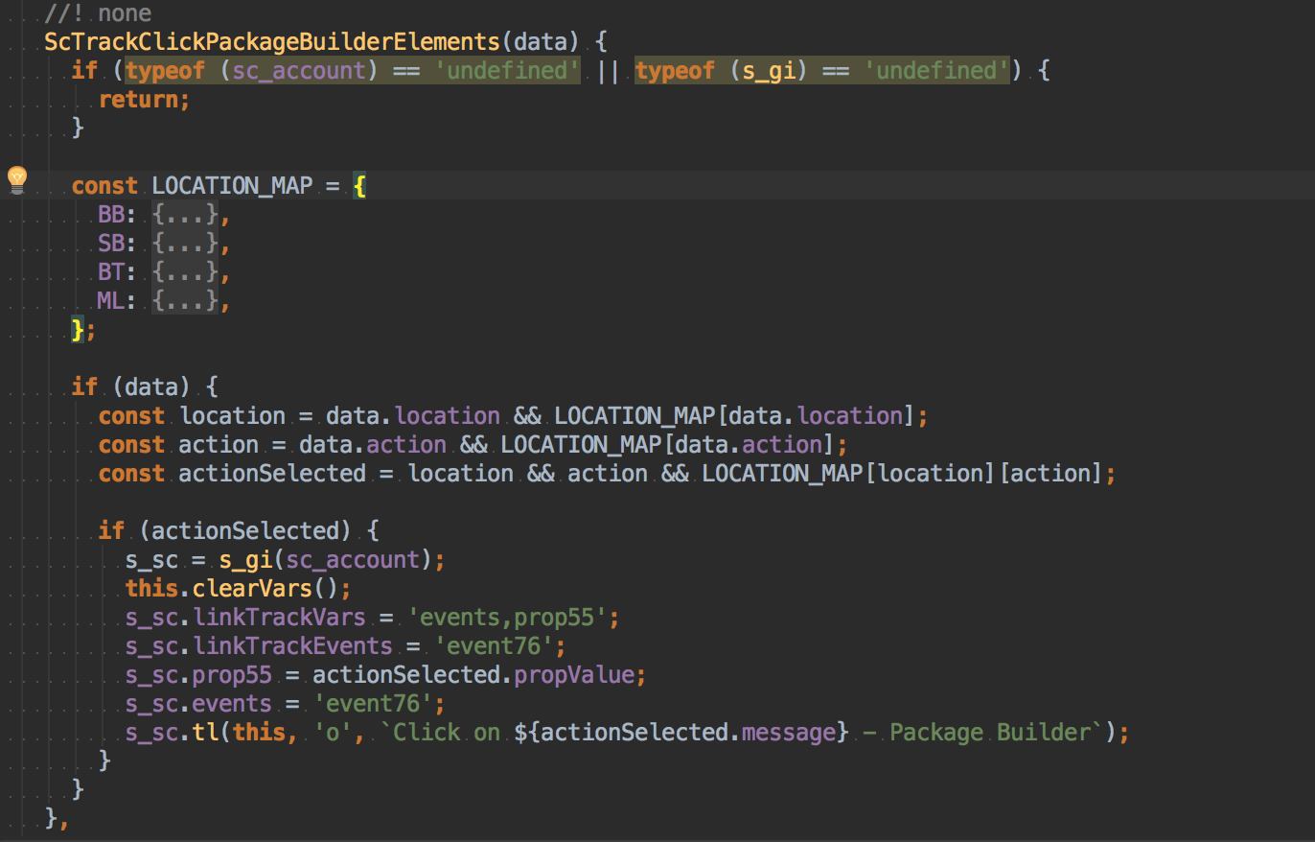Click the lightbulb quick-fix icon

(x=16, y=179)
